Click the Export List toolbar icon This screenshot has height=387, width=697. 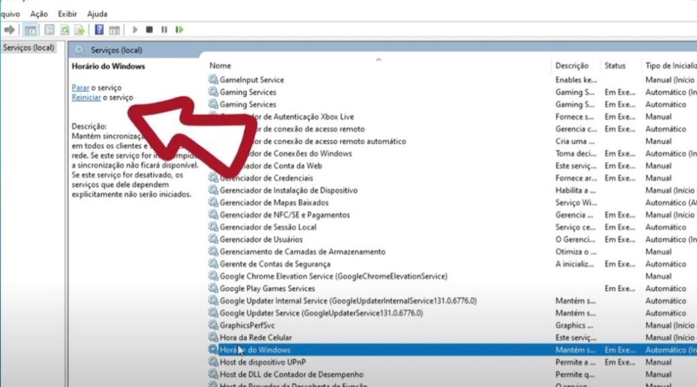[x=80, y=30]
